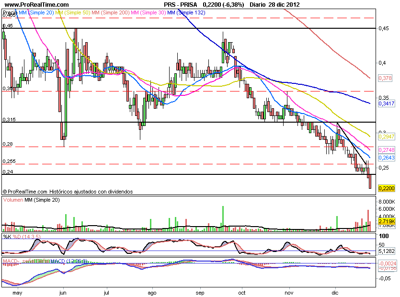Click the 100 stochastic axis label
The width and height of the screenshot is (400, 297).
384,236
